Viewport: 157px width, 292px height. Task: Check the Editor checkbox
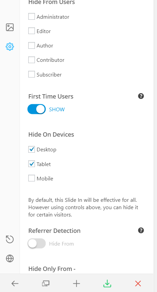pos(32,31)
